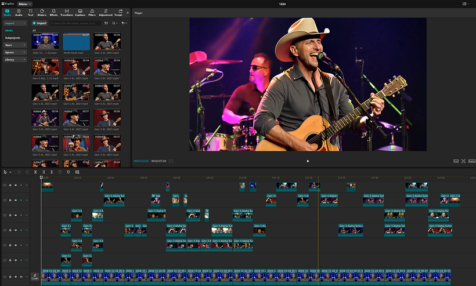Open the Audio panel
476x286 pixels.
19,12
